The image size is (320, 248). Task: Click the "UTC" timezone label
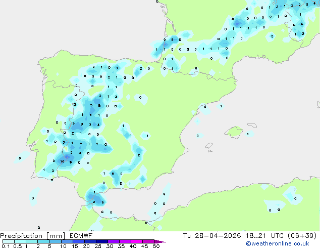coord(277,236)
